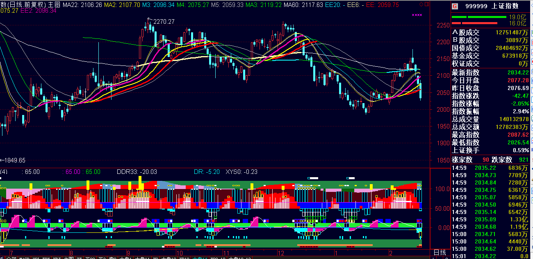533x259 pixels.
Task: Click the 1850 price axis label
Action: pos(443,160)
